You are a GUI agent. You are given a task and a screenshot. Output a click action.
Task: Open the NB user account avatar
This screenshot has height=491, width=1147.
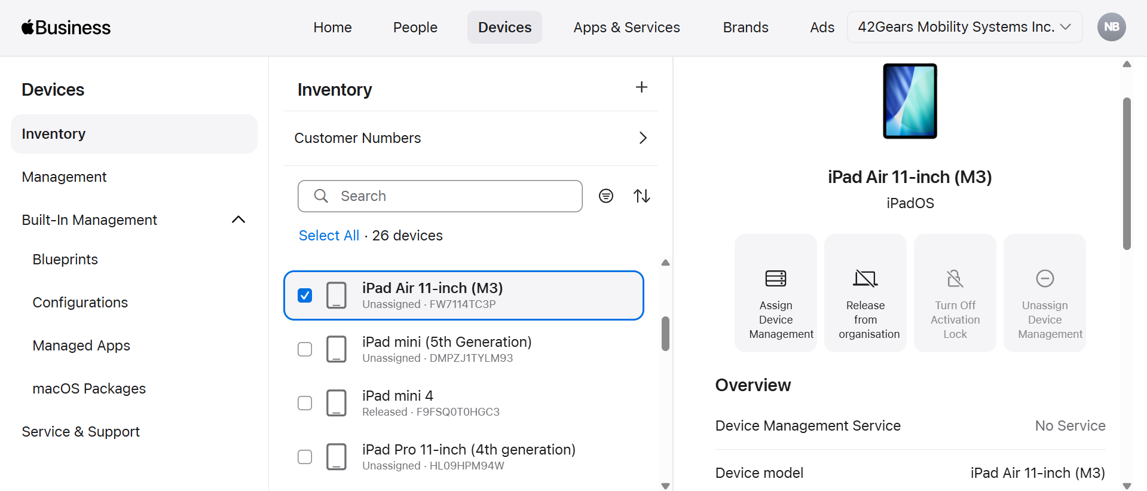(x=1111, y=27)
